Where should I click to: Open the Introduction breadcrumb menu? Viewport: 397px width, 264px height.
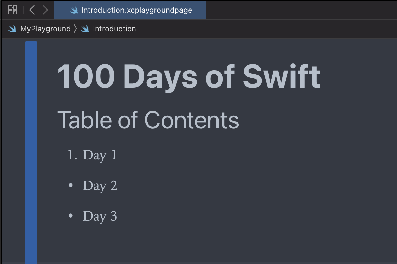114,29
